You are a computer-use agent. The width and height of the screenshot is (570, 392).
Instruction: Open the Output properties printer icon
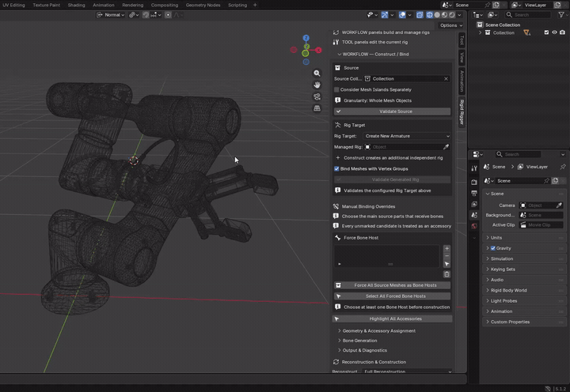tap(474, 193)
